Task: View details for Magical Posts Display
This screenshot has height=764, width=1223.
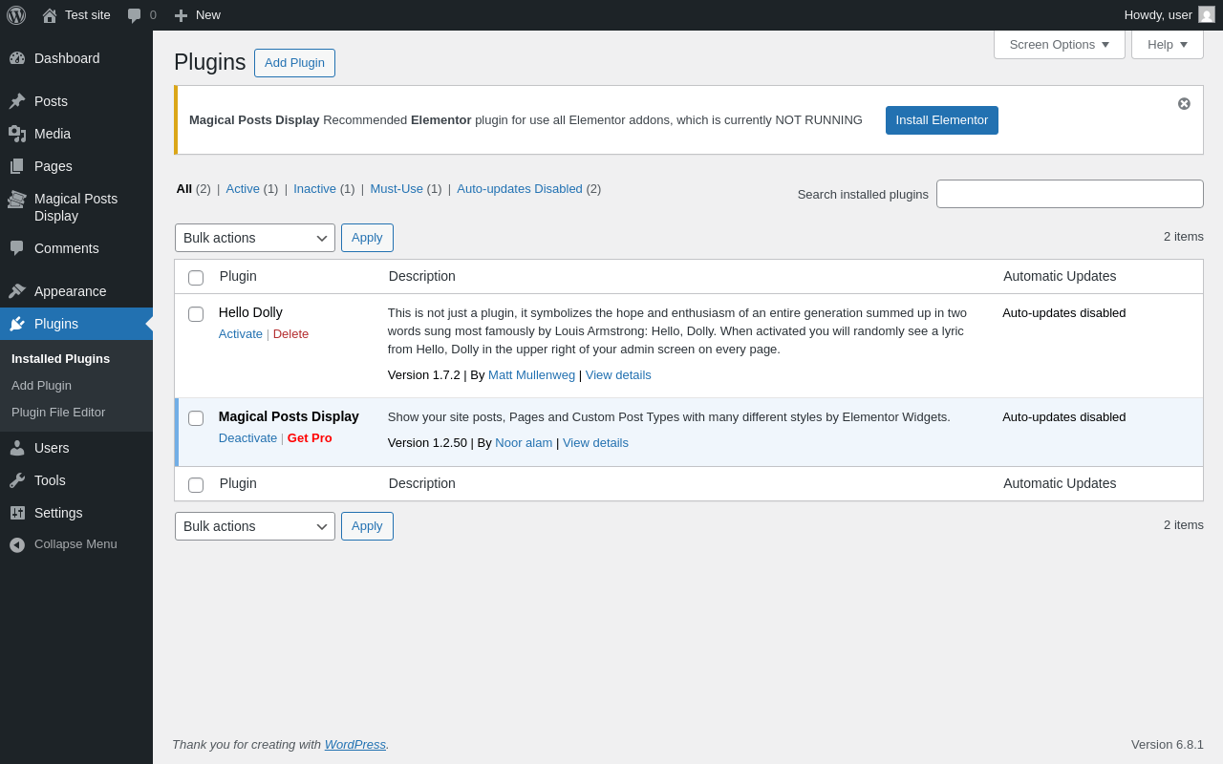Action: click(595, 443)
